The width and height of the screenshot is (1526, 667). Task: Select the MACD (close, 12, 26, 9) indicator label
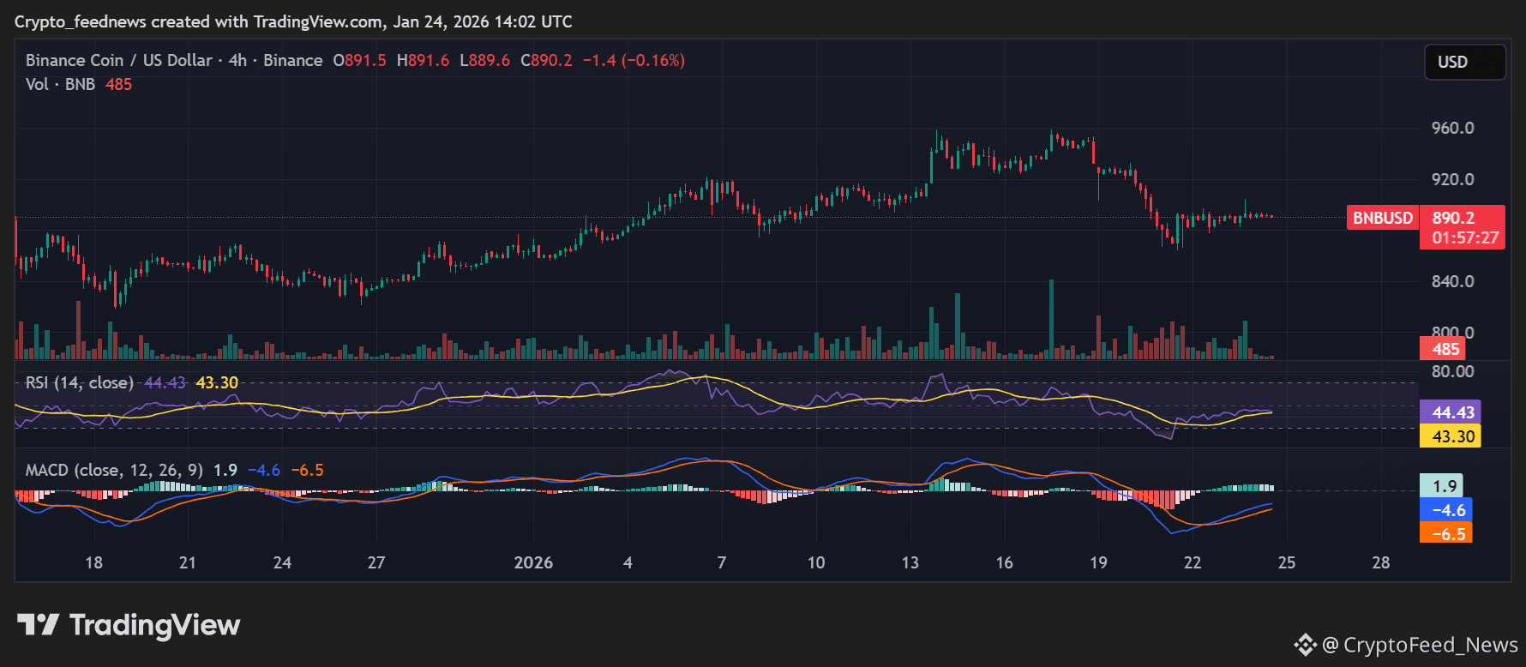coord(115,470)
